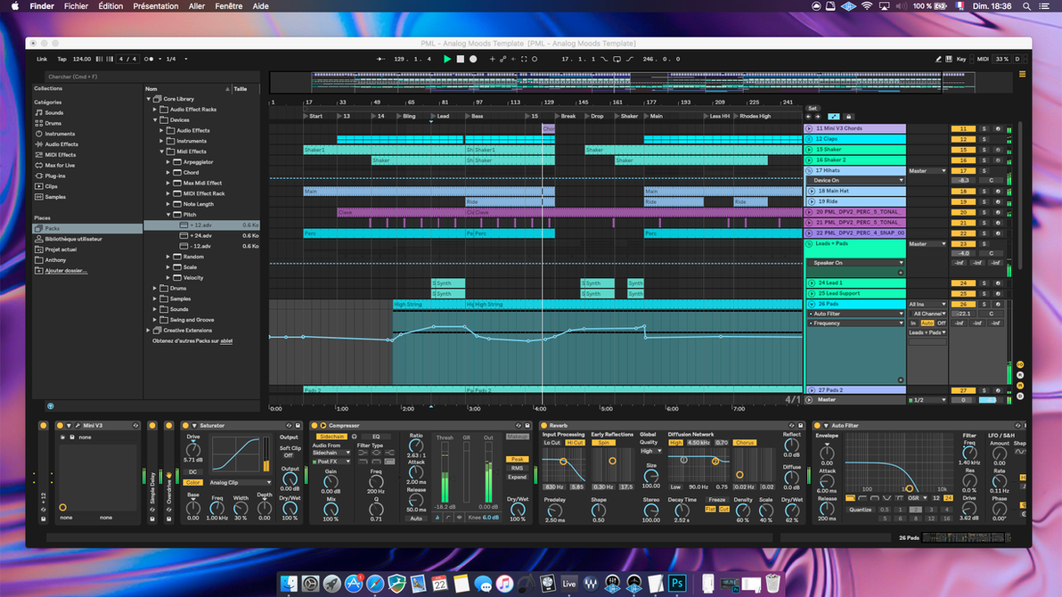Toggle the Saturator device activator
This screenshot has width=1062, height=597.
pyautogui.click(x=184, y=425)
